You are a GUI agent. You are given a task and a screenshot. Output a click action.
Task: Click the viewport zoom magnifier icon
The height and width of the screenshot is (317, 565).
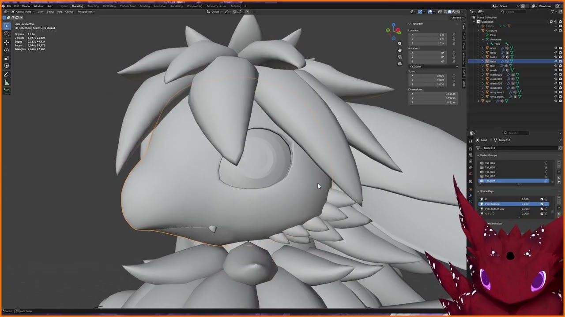click(400, 44)
